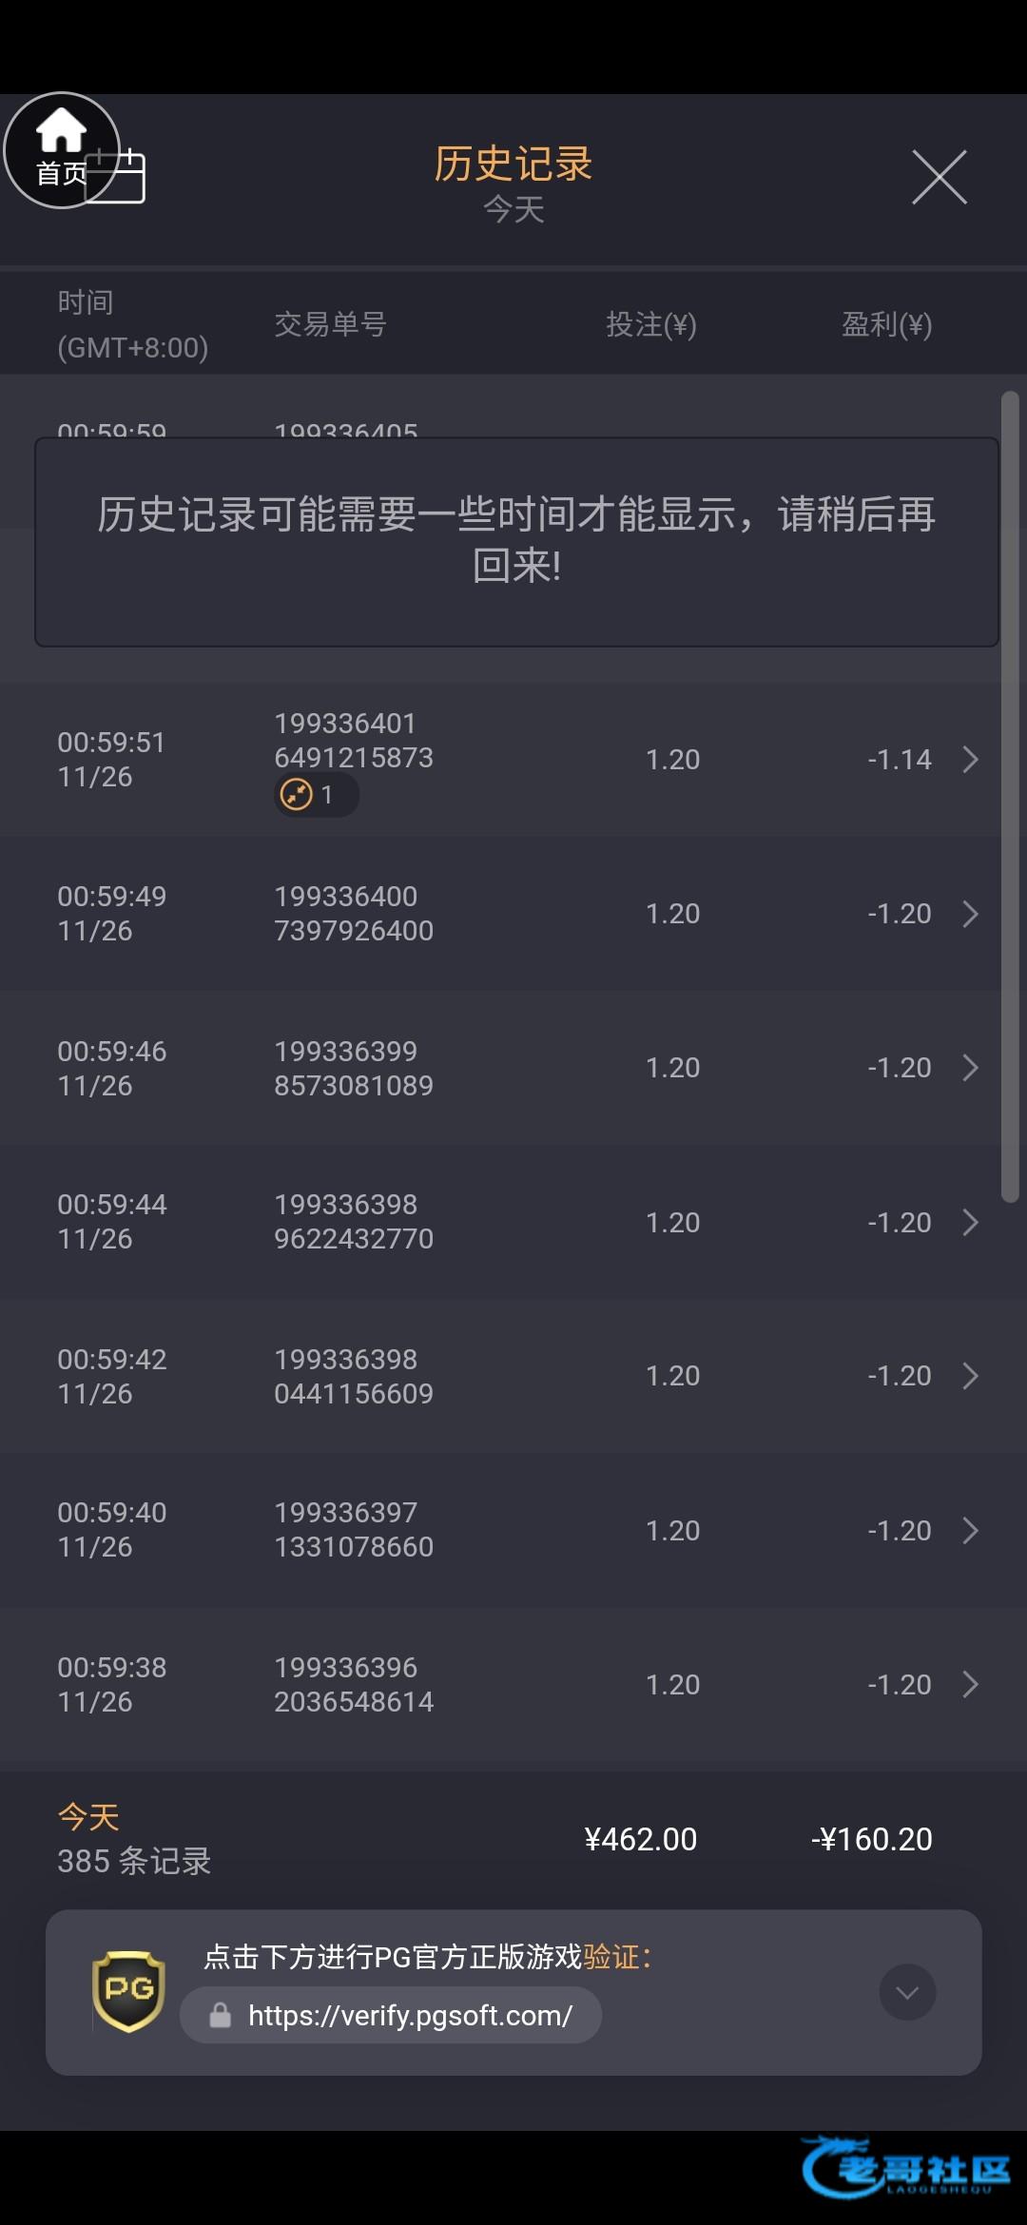Expand details for the 00:59:49 record

[970, 914]
